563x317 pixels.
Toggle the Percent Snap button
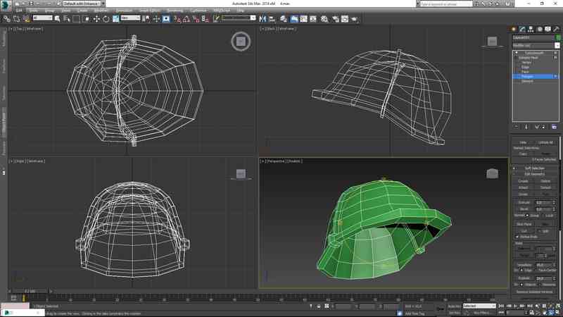[196, 19]
